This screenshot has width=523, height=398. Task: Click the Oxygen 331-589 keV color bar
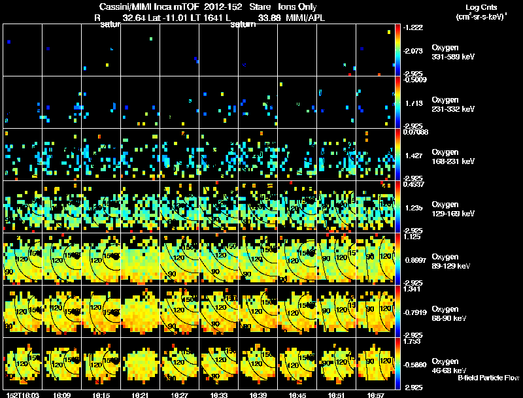(397, 50)
